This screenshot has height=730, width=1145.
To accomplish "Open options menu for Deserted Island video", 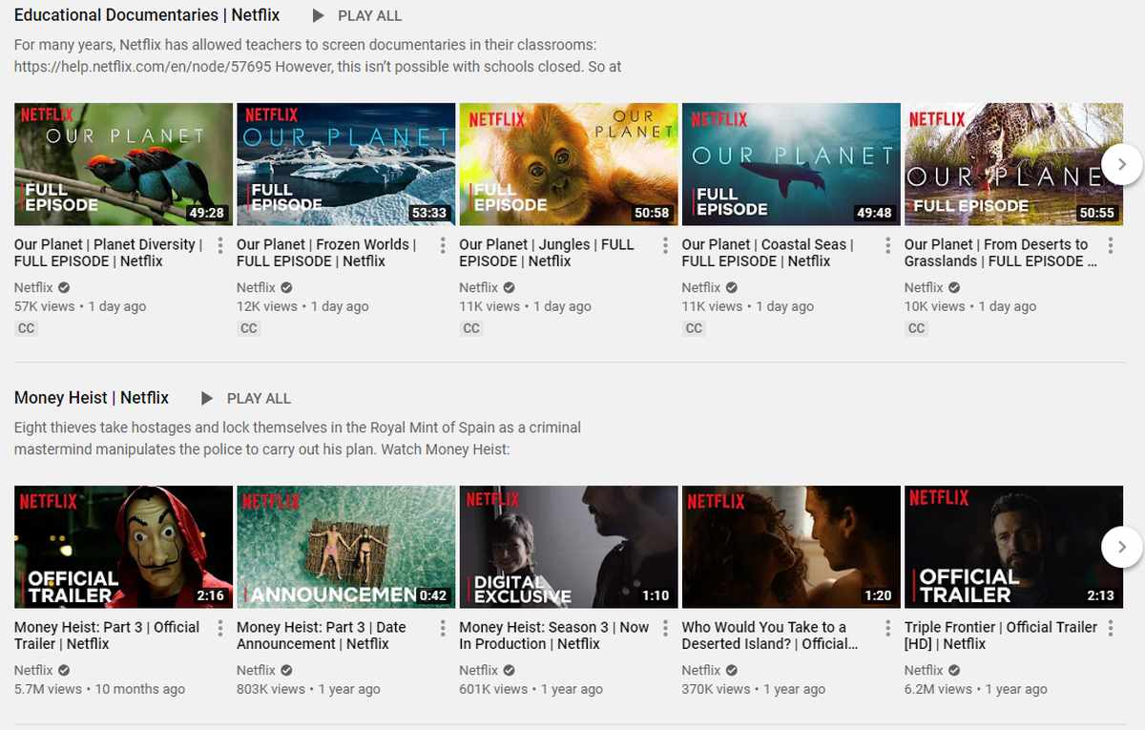I will [888, 628].
